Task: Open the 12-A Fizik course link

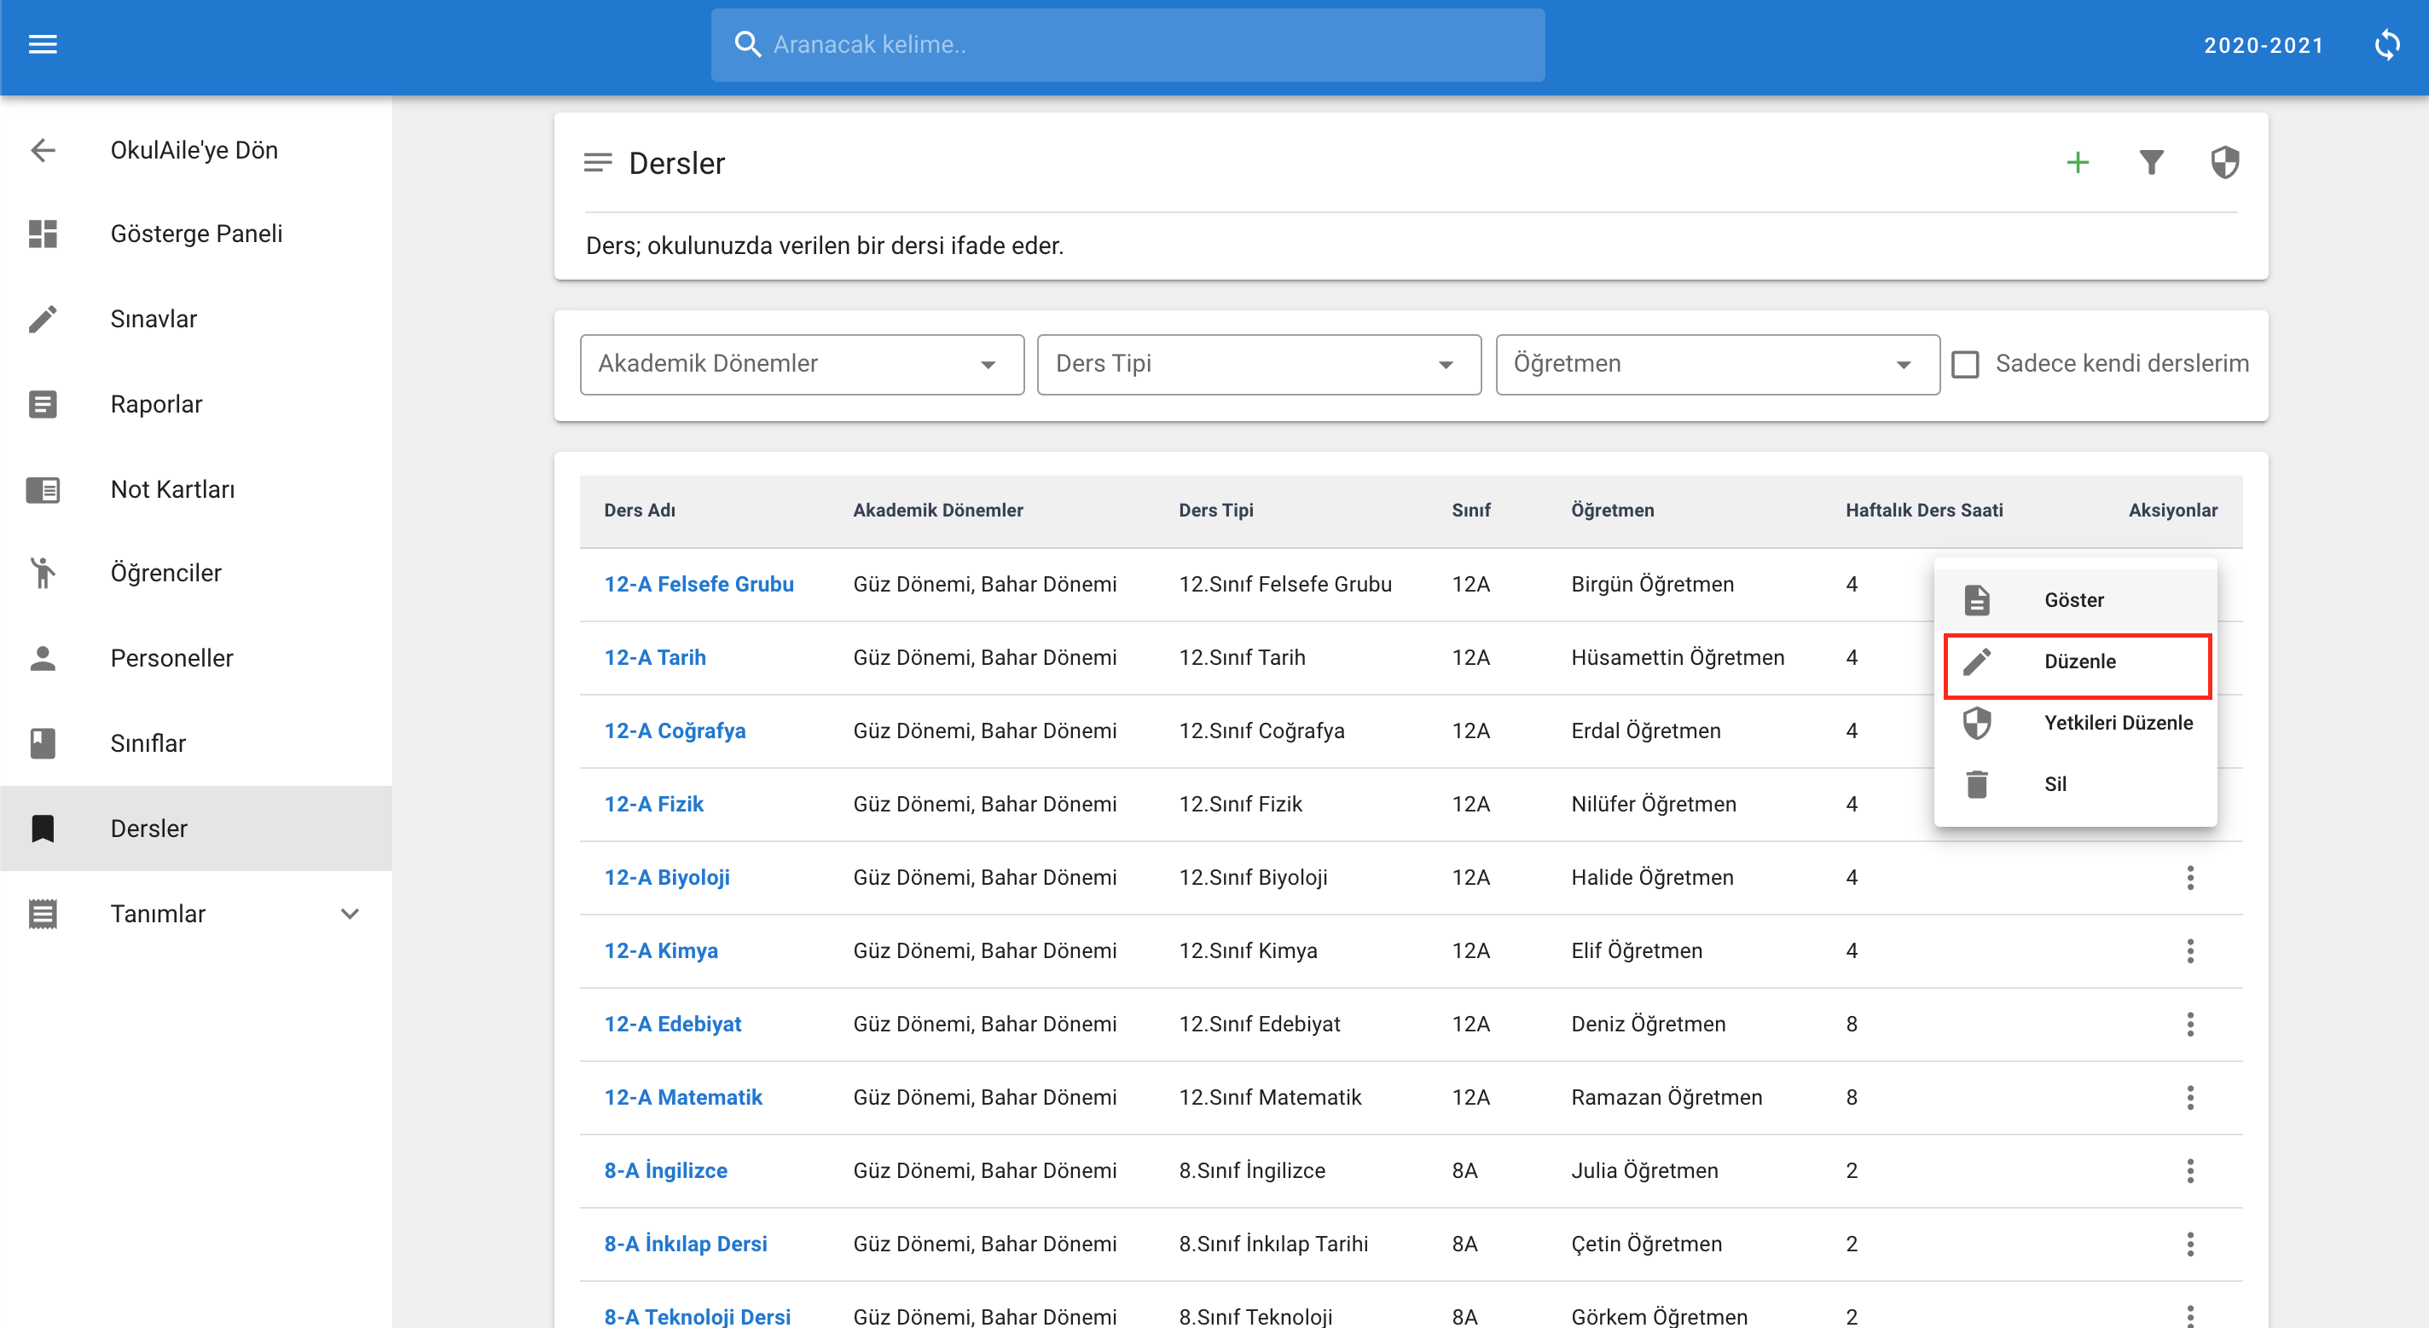Action: tap(653, 804)
